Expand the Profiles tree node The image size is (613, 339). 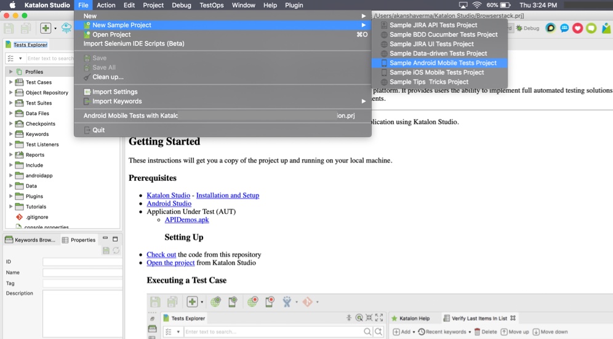coord(11,72)
